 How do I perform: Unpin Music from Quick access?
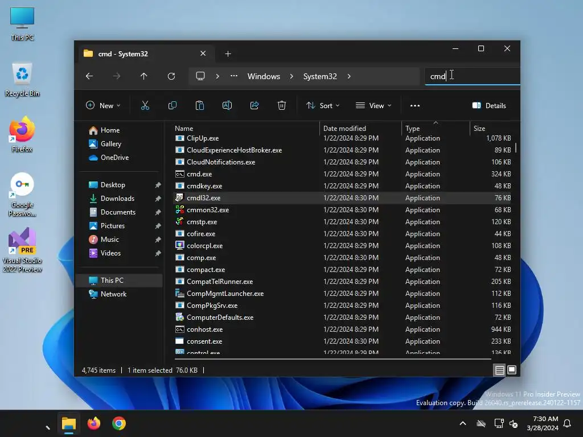(x=158, y=240)
